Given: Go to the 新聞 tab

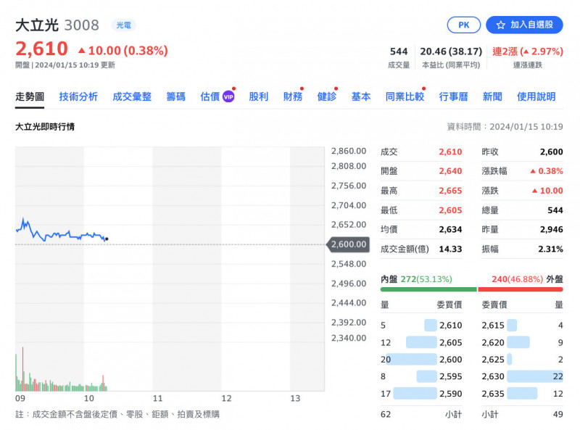Looking at the screenshot, I should pyautogui.click(x=492, y=97).
